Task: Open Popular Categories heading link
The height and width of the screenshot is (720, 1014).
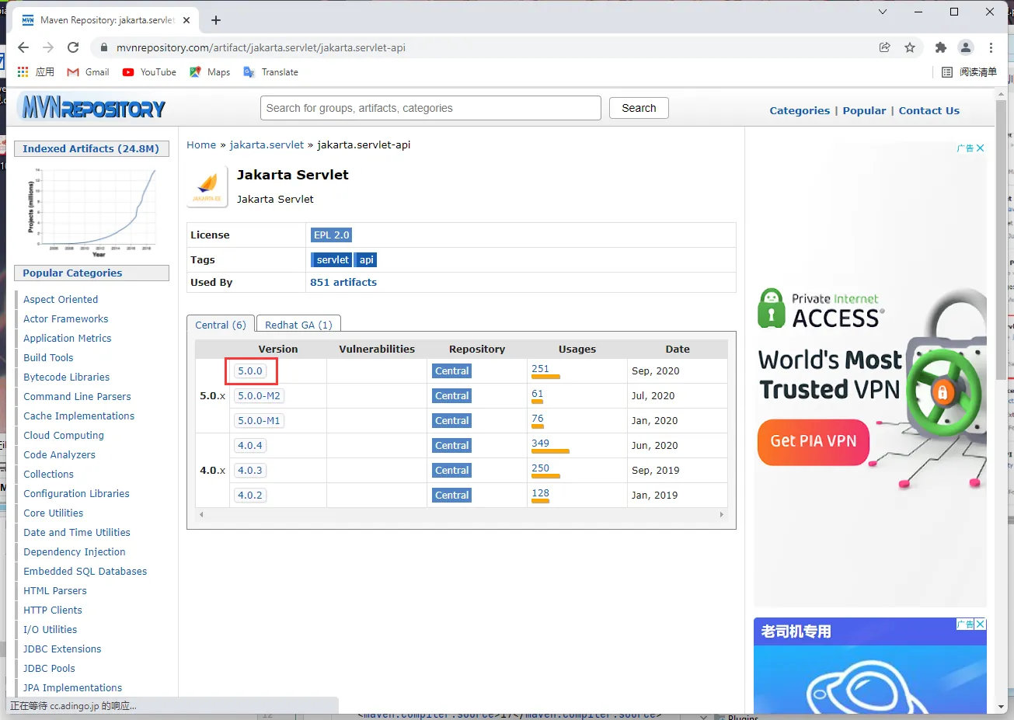Action: tap(72, 273)
